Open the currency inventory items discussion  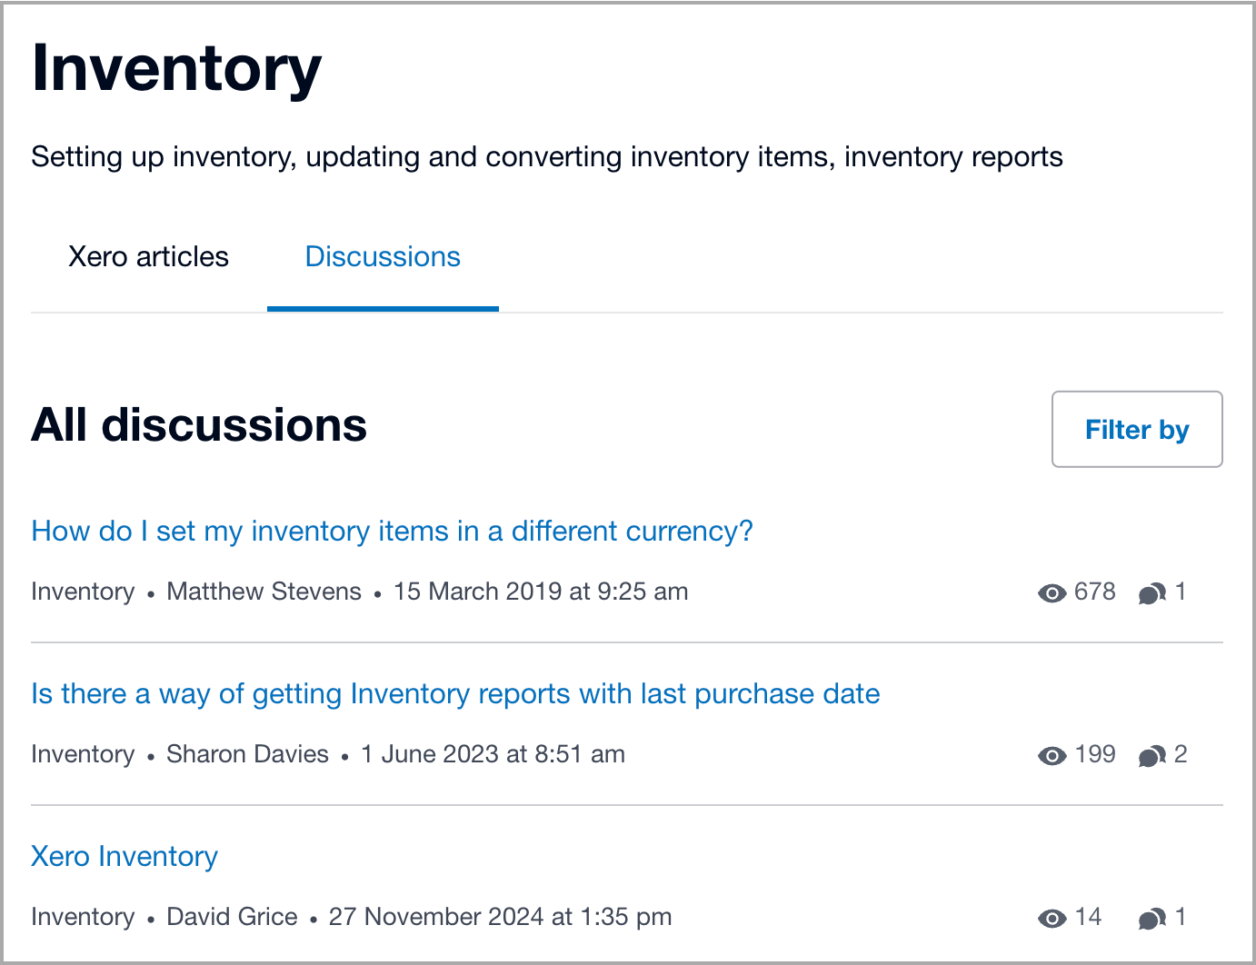(x=392, y=531)
